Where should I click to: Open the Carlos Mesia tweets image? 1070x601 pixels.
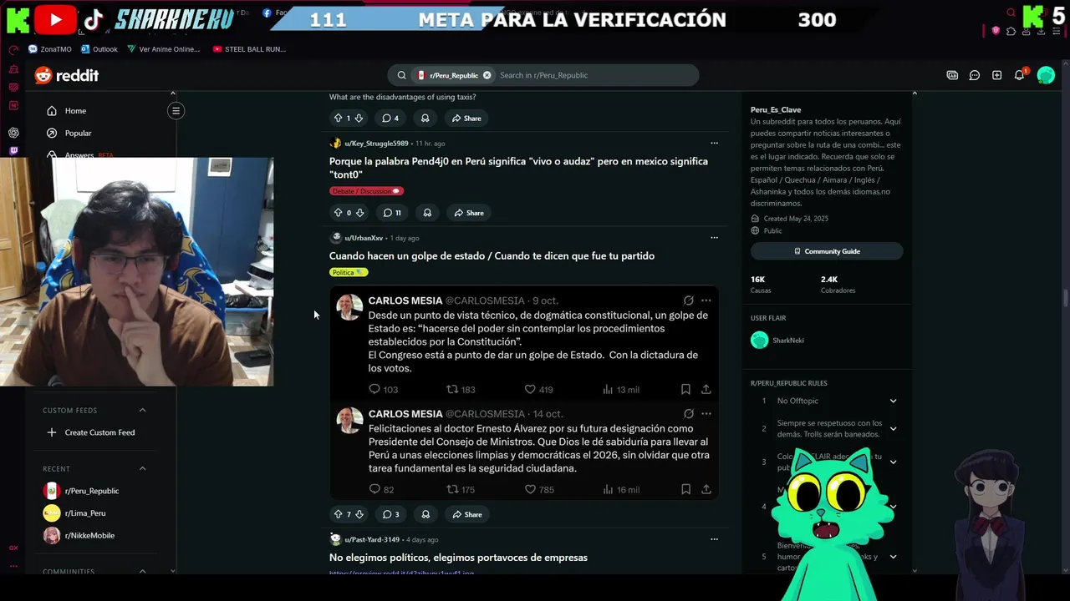[524, 393]
